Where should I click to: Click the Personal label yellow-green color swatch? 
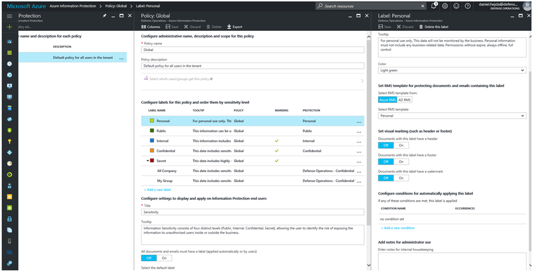point(152,121)
